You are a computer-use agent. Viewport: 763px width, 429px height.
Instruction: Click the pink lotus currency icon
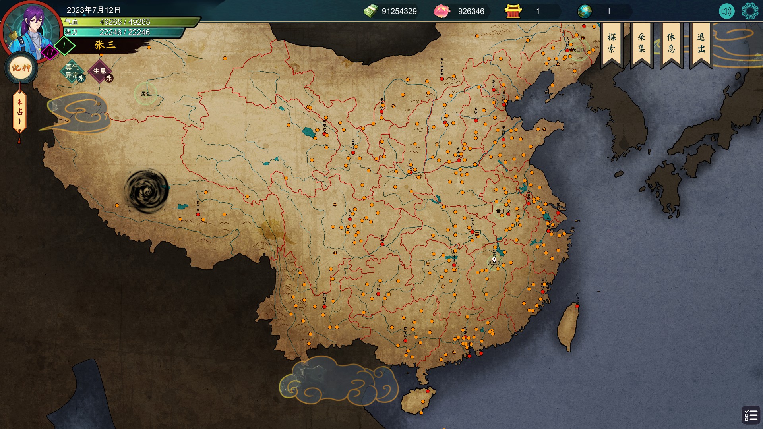point(441,11)
